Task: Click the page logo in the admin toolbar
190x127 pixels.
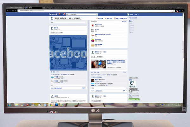Action: click(x=52, y=18)
